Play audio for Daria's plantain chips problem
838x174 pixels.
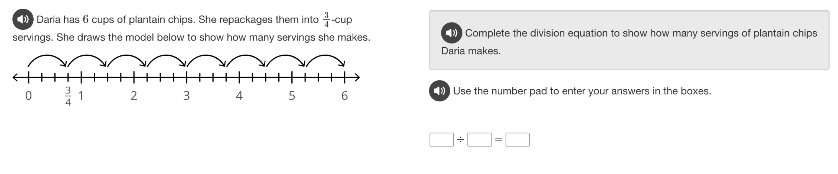[23, 19]
